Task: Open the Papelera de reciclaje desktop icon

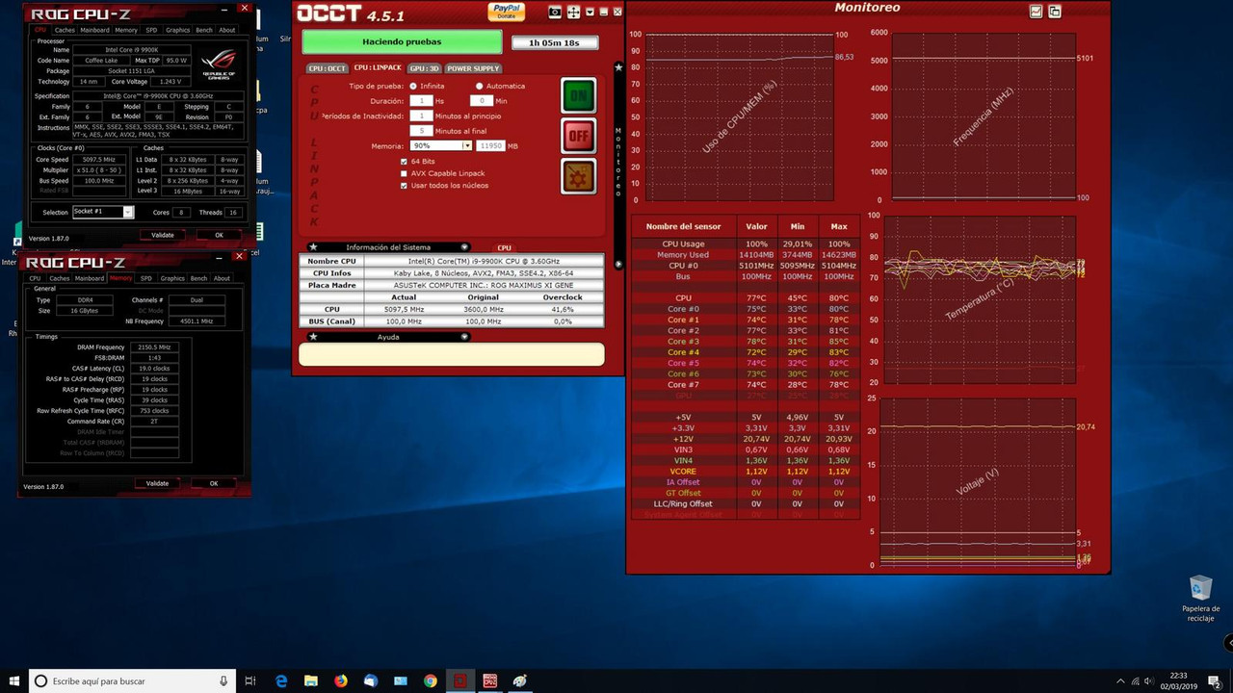Action: (x=1201, y=599)
